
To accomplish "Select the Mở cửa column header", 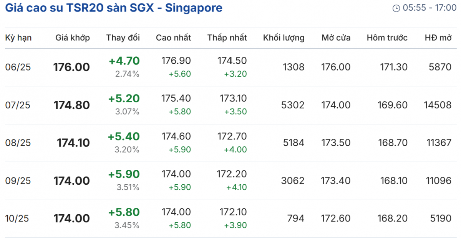I will tap(336, 38).
